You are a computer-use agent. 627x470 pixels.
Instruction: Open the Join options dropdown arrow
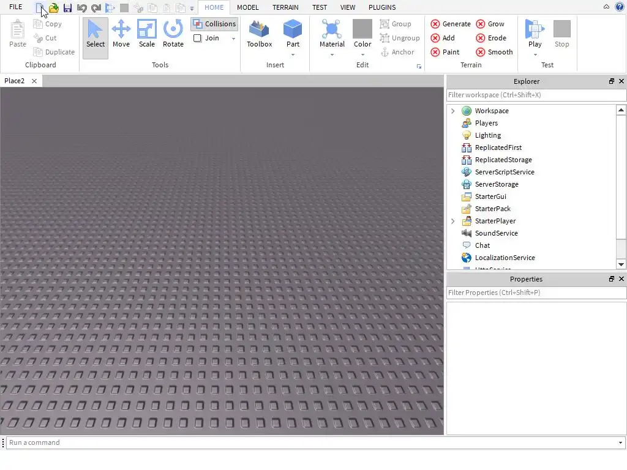(233, 39)
